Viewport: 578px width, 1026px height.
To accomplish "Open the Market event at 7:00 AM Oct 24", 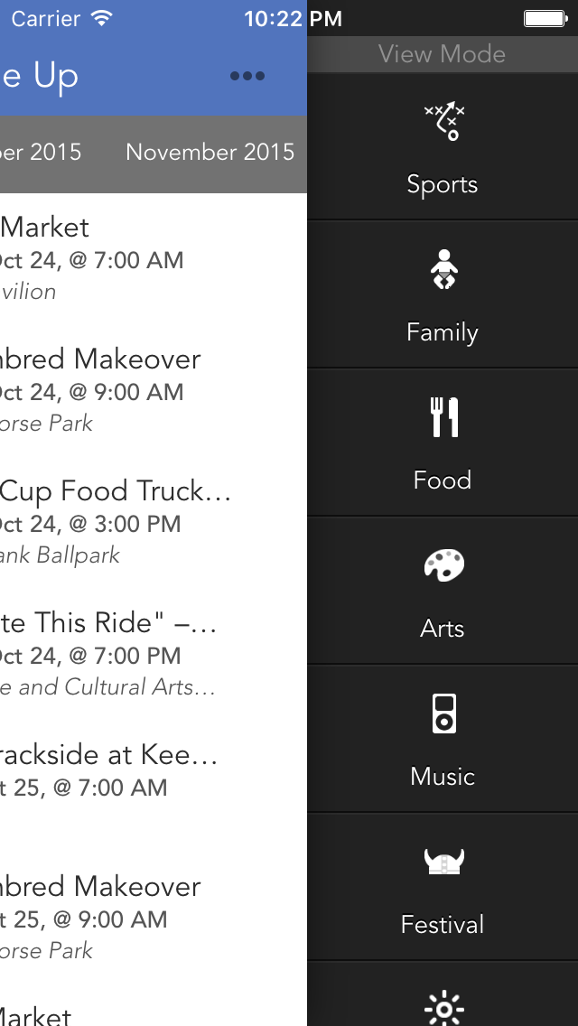I will (154, 259).
